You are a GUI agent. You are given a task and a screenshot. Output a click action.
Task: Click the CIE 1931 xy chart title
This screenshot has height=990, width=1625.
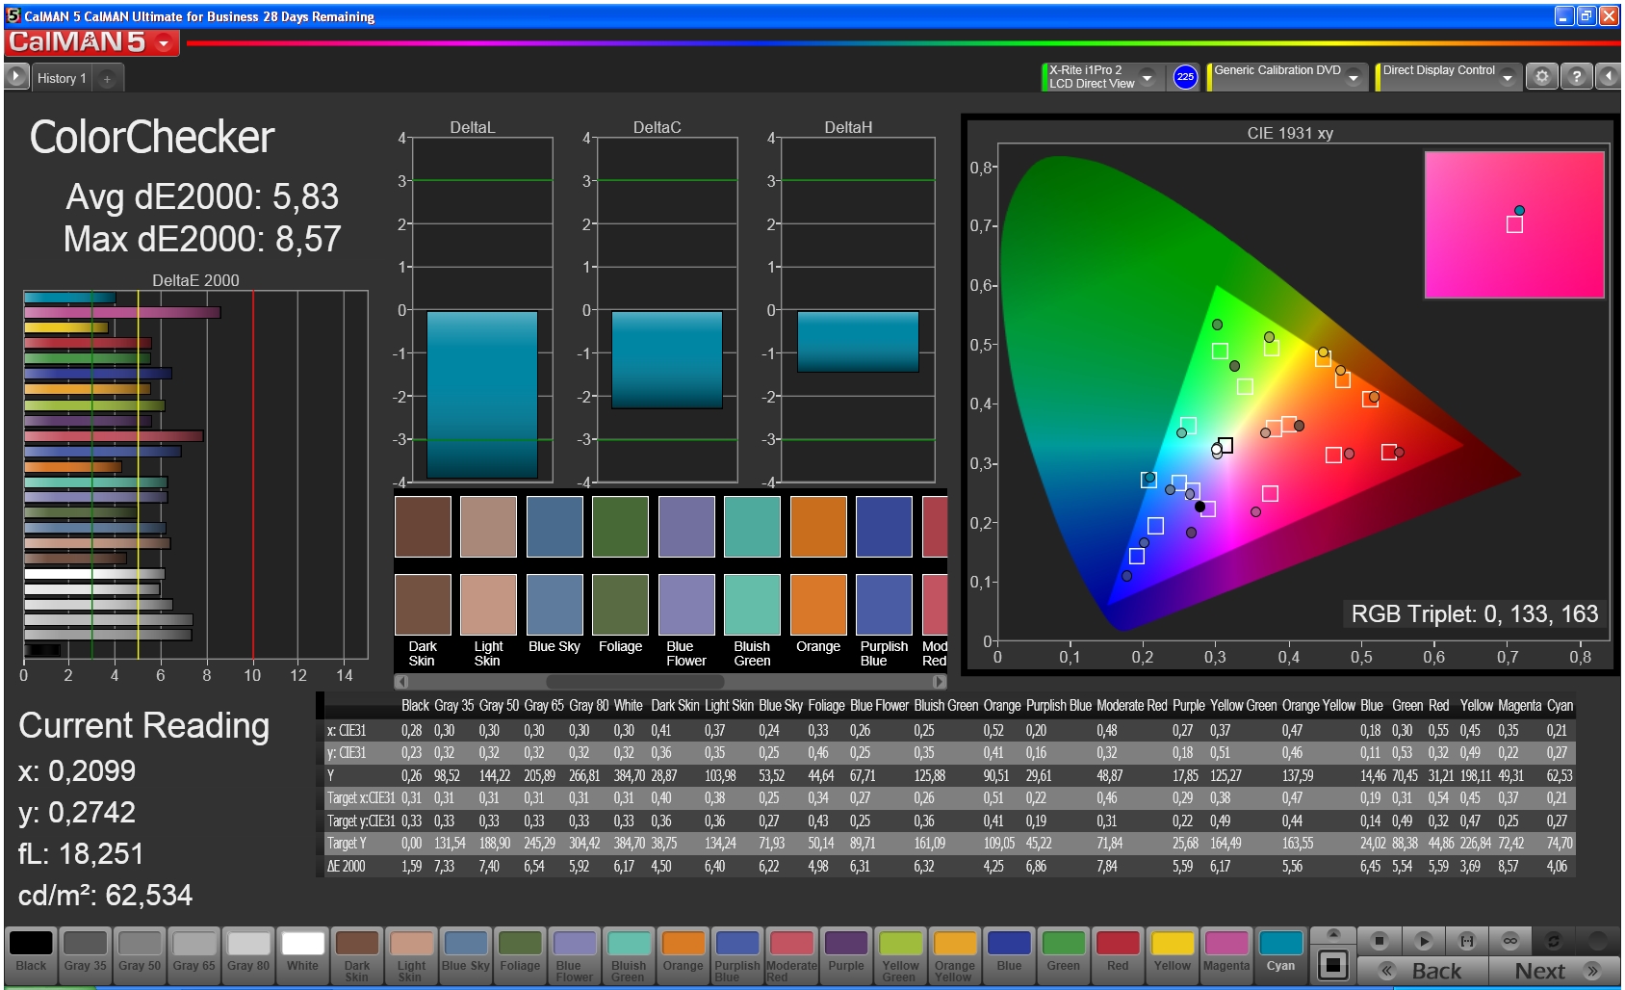click(x=1290, y=133)
